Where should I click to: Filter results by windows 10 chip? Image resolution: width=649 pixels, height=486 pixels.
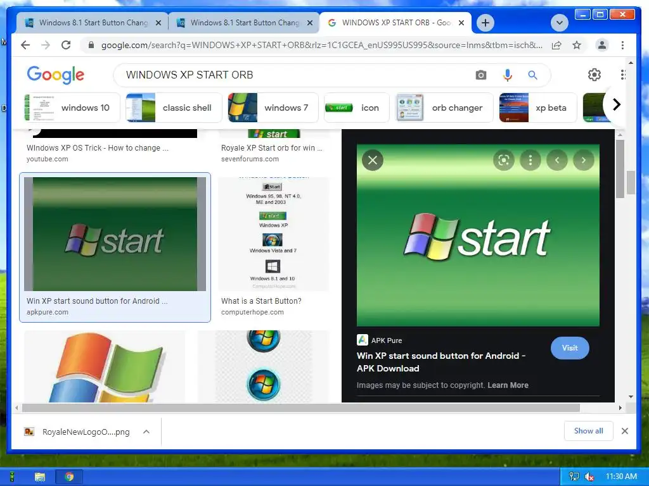coord(72,108)
